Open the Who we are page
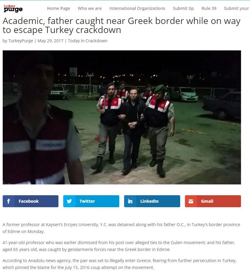 90,8
